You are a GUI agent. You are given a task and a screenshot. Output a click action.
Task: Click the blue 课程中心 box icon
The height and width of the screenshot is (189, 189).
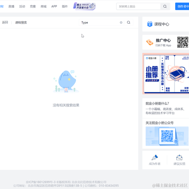(x=150, y=24)
